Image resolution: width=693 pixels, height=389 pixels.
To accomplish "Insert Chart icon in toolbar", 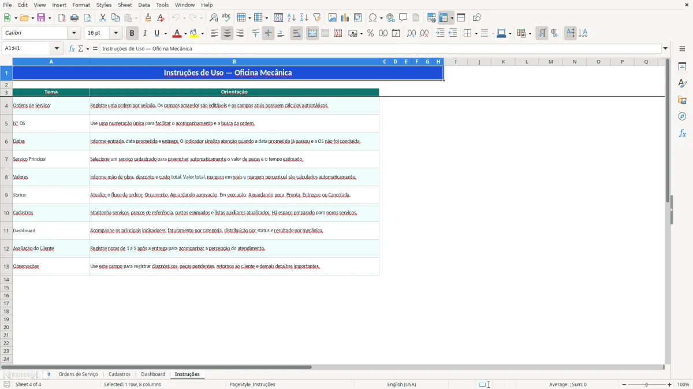I will tap(345, 18).
